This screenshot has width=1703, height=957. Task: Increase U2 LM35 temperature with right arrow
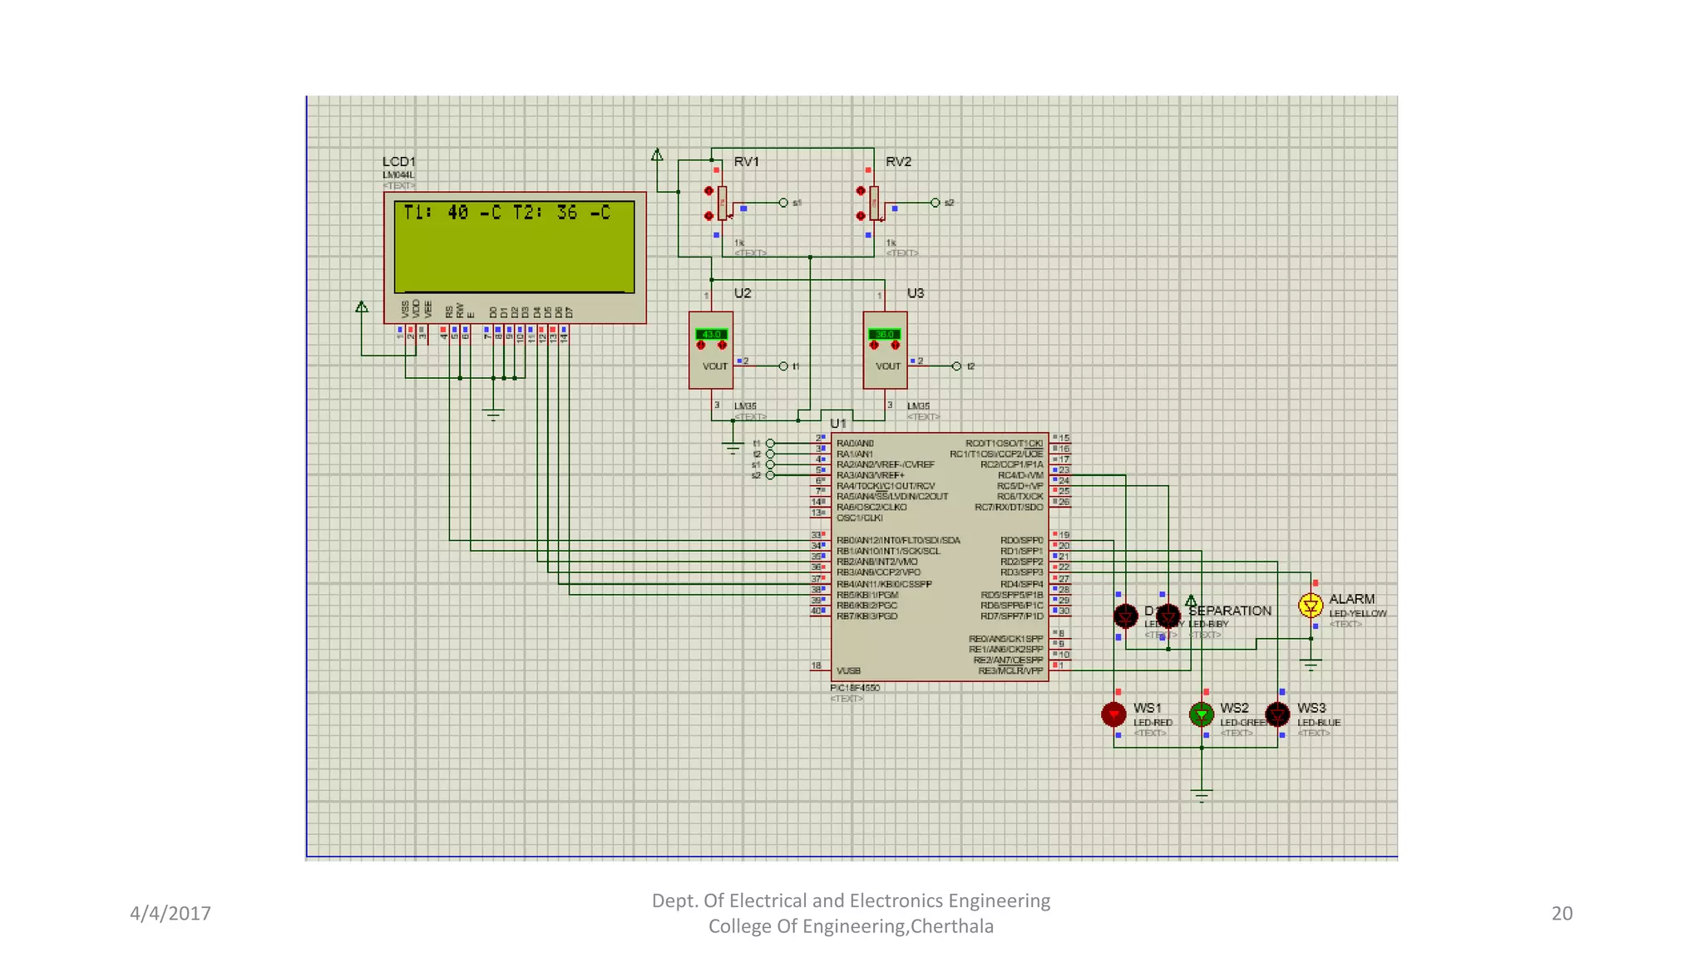click(722, 346)
